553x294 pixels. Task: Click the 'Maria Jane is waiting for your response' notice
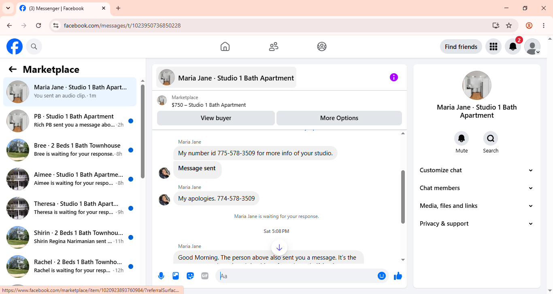pos(276,216)
